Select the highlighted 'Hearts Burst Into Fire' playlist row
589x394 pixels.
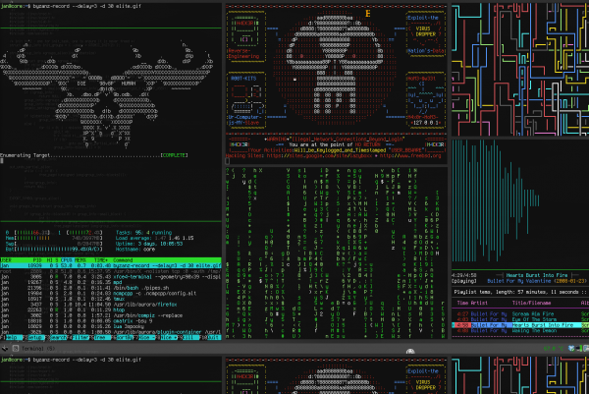pyautogui.click(x=520, y=325)
